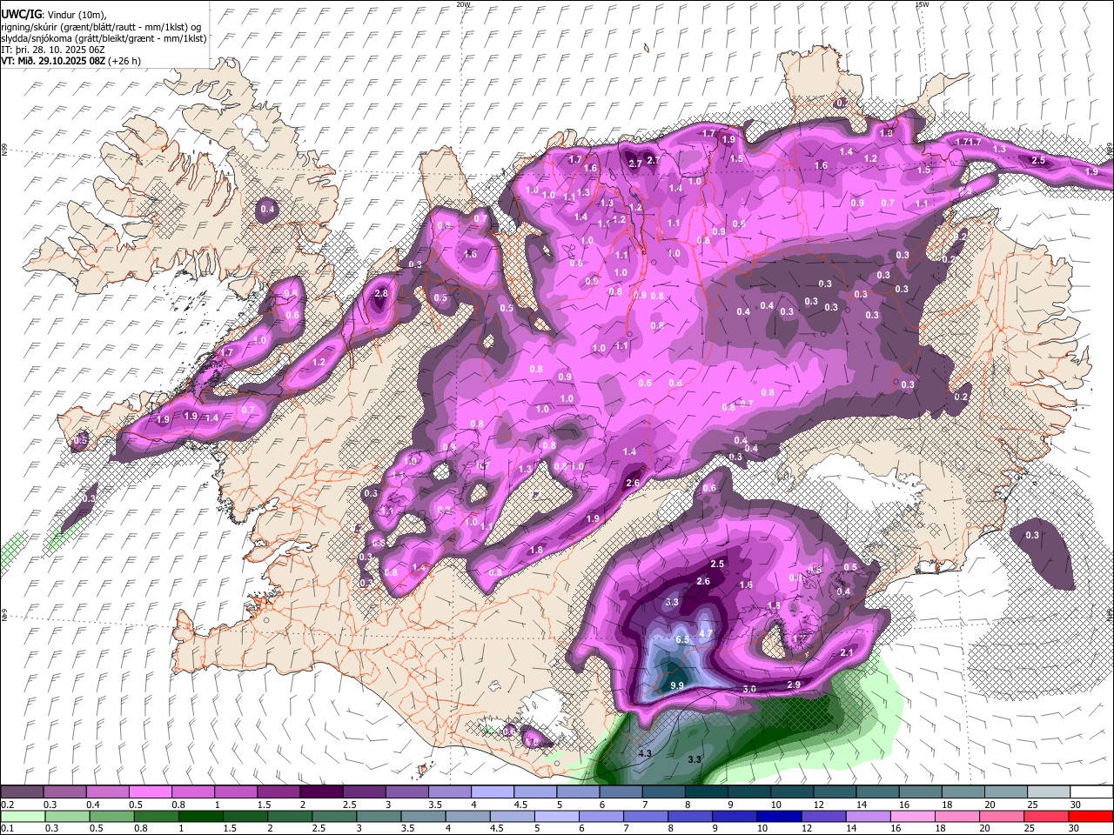This screenshot has width=1114, height=835.
Task: Click the 20W longitude label
Action: [463, 4]
